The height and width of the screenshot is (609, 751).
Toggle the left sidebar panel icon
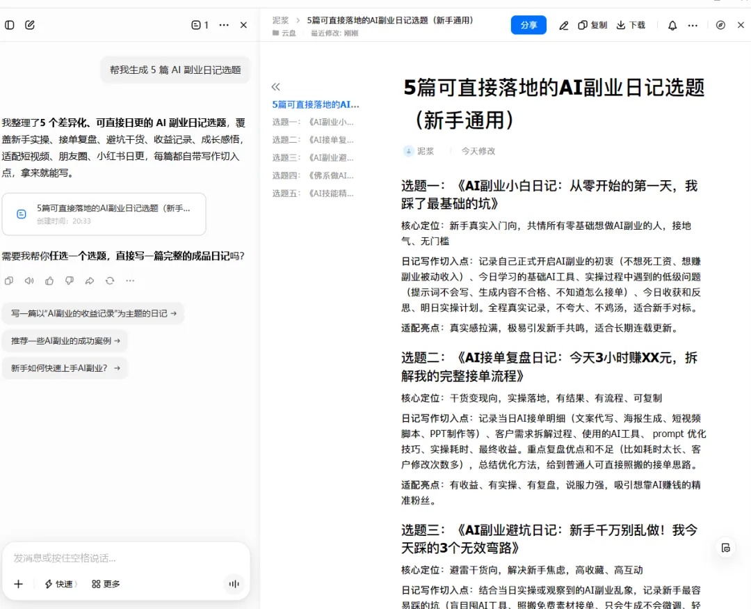point(10,25)
